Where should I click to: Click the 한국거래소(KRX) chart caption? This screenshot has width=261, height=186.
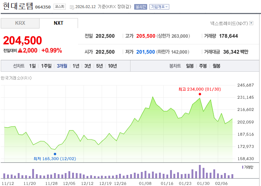(16, 78)
